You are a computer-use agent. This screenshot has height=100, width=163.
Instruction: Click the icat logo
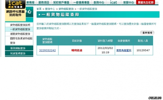click(15, 4)
